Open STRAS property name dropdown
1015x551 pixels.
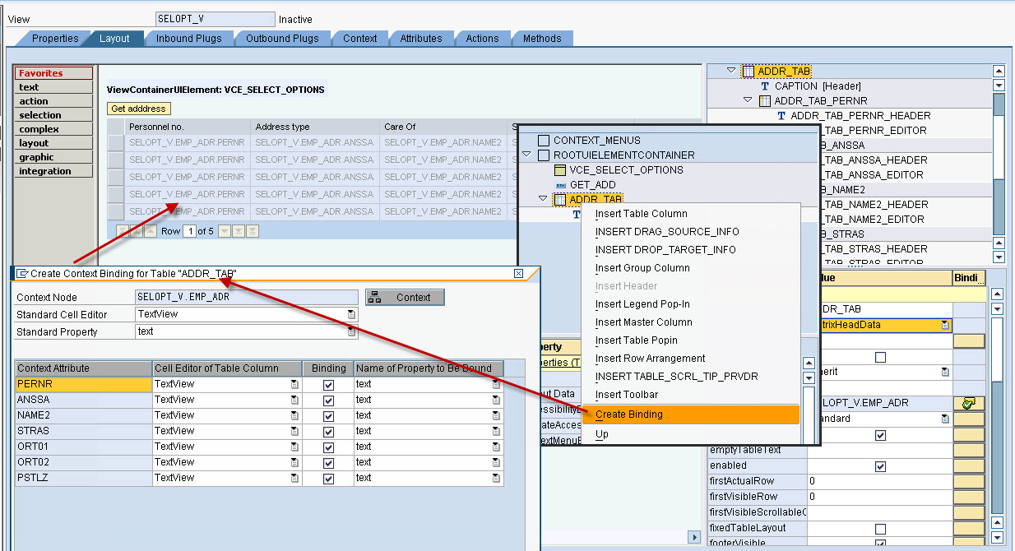pos(496,432)
